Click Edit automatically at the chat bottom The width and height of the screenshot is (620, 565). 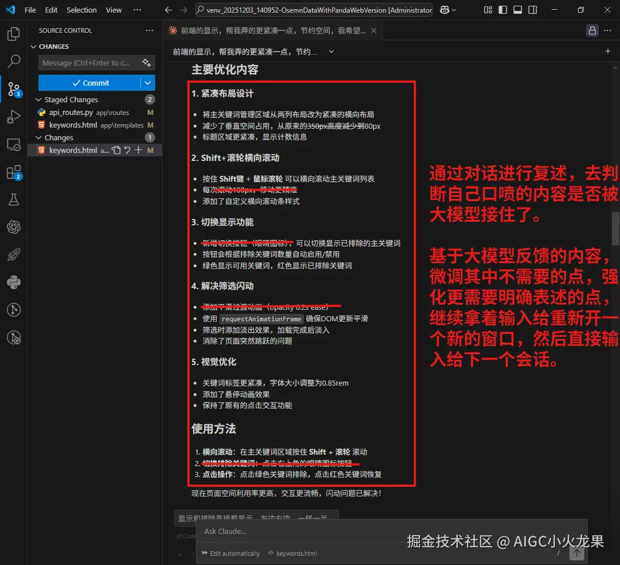click(x=230, y=554)
